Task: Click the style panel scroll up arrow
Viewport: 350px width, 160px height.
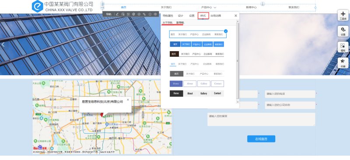Action: (x=238, y=21)
